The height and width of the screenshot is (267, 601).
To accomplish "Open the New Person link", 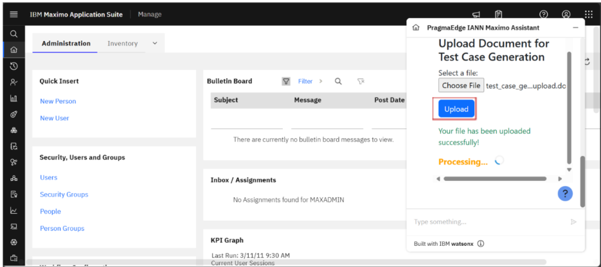I will [58, 101].
